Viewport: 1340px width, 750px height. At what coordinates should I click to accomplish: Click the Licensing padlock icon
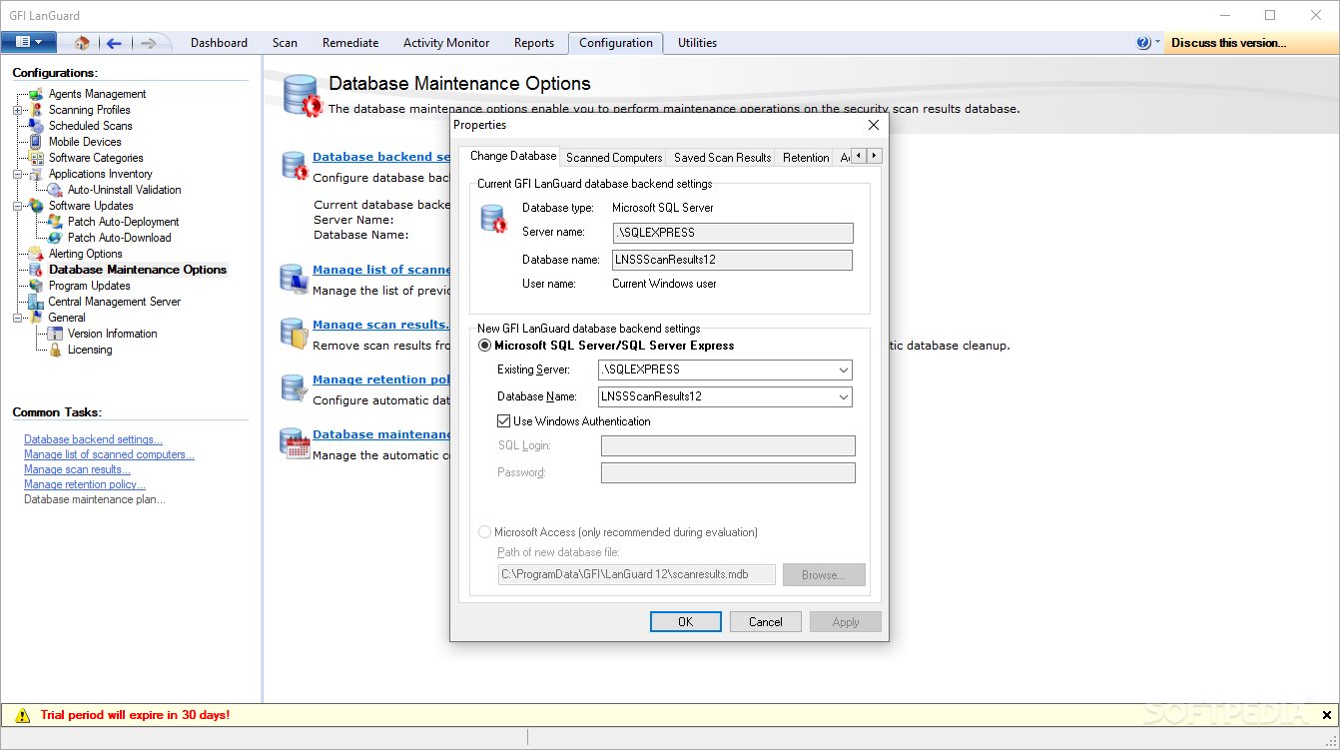(x=55, y=350)
